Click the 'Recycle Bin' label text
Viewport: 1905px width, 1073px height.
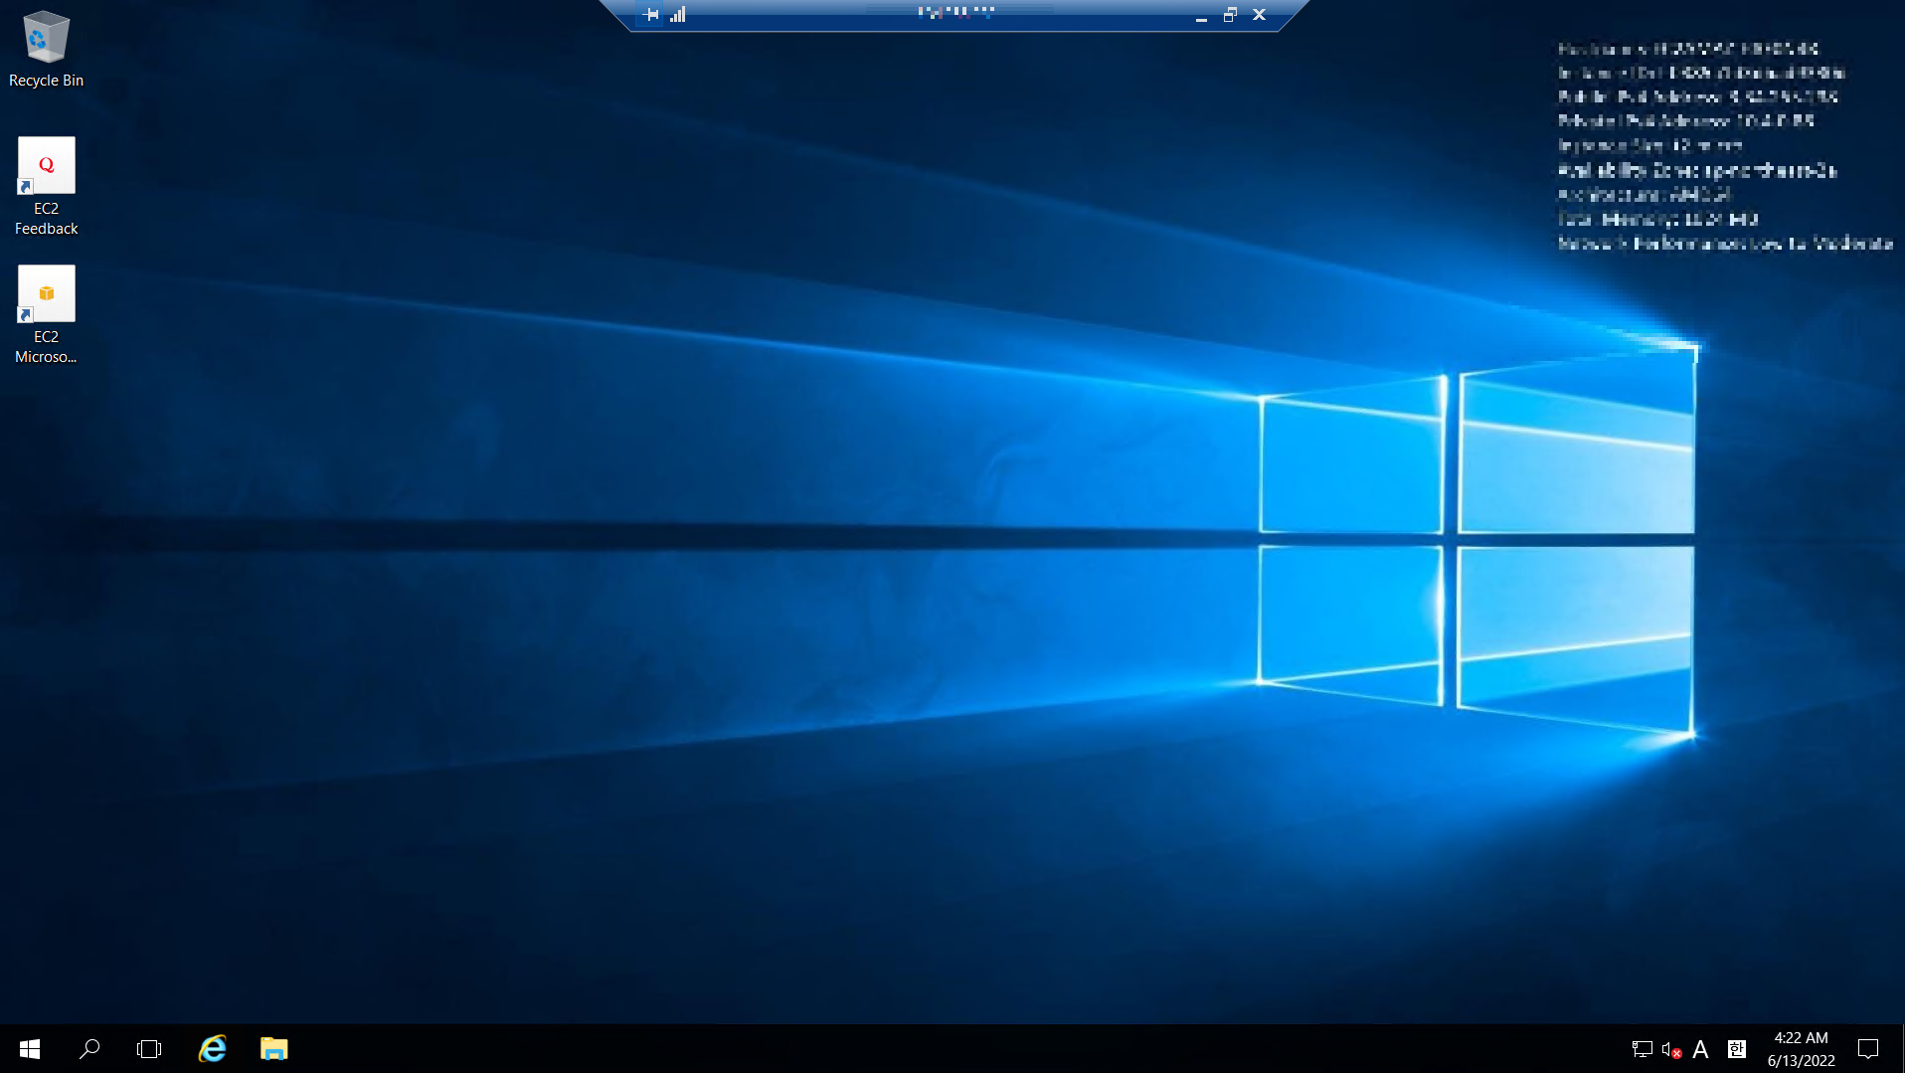click(x=46, y=81)
